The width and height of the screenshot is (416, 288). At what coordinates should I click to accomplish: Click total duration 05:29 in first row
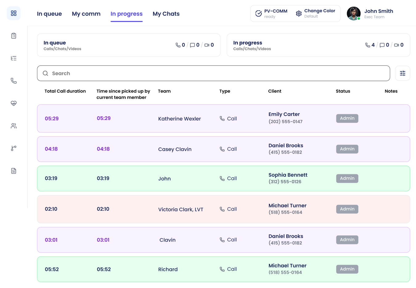pos(52,118)
